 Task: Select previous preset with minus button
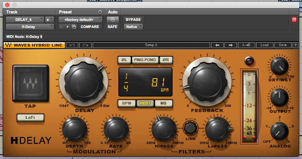(x=61, y=27)
